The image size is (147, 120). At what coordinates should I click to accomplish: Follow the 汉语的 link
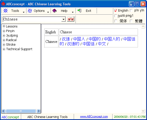[73, 44]
